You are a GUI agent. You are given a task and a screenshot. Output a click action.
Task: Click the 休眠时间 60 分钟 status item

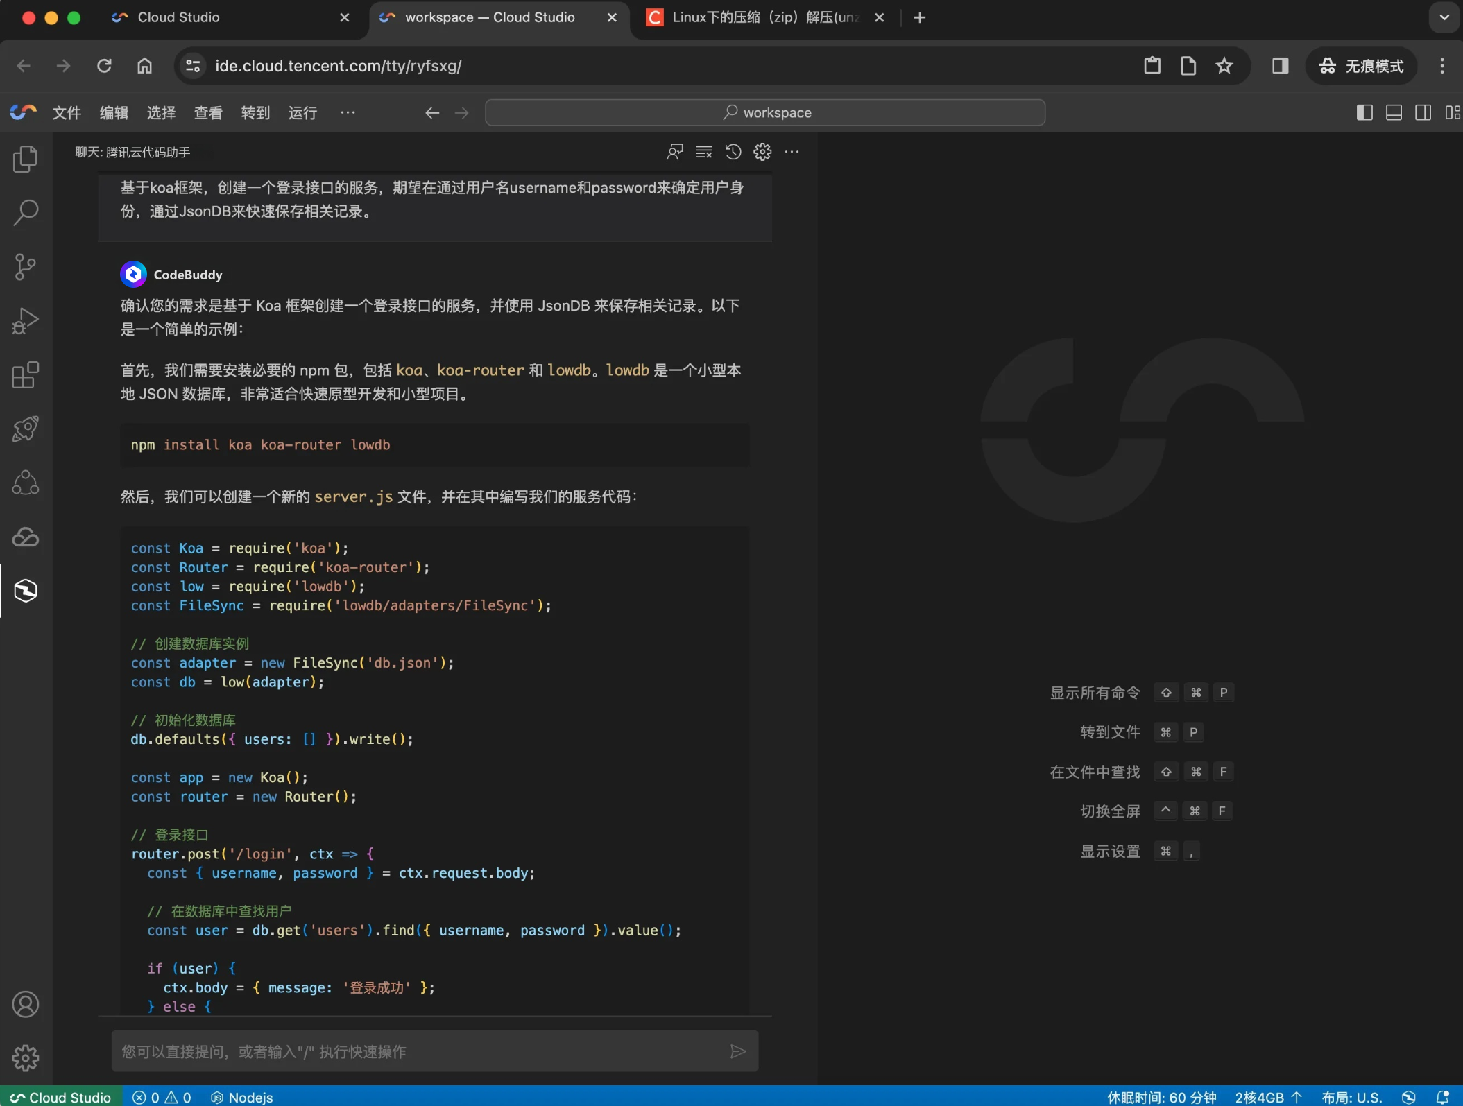(x=1161, y=1097)
